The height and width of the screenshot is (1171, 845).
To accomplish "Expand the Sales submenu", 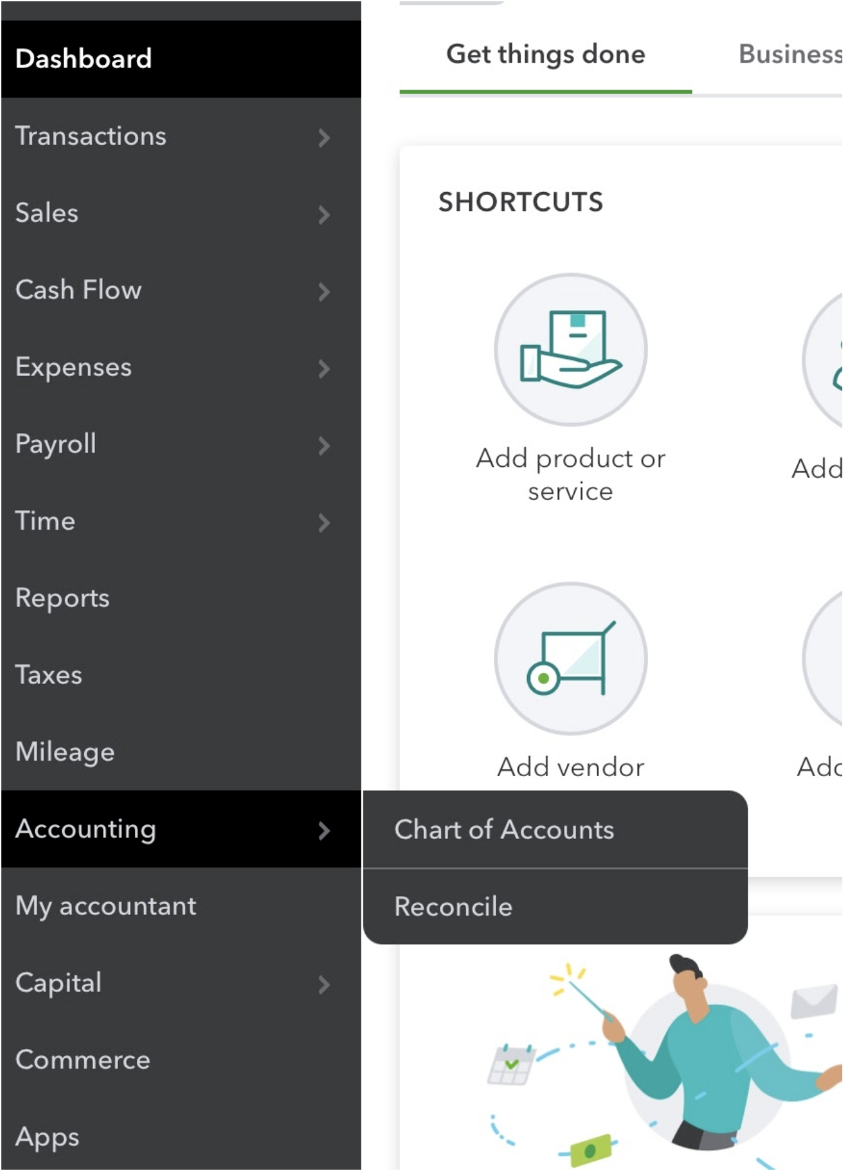I will [325, 214].
